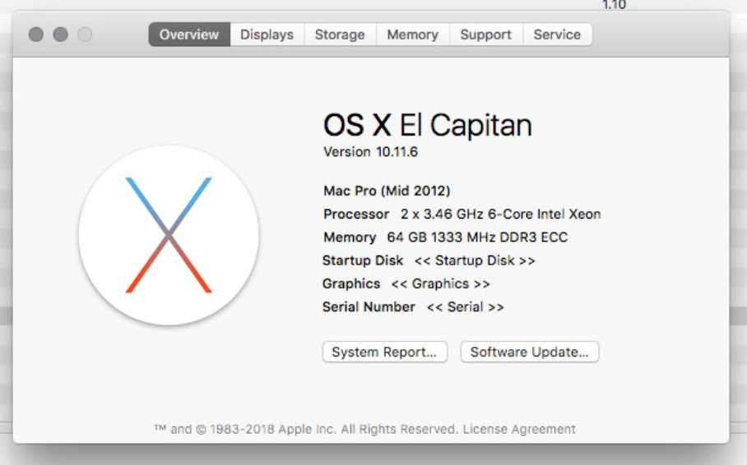Click the 64 GB 1333 MHz memory value
The image size is (747, 465).
click(477, 237)
